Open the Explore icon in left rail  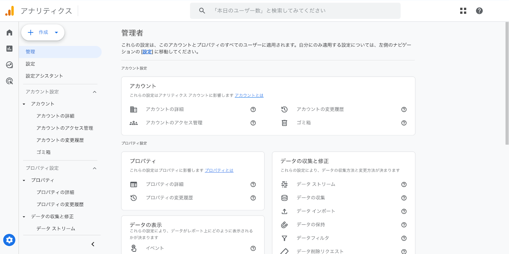(9, 65)
